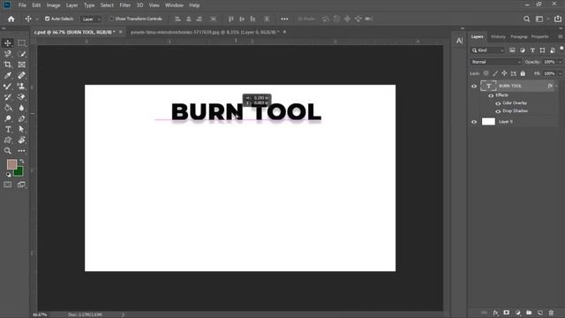Hide all Effects on BURN TOOL layer
This screenshot has height=318, width=565.
[x=491, y=95]
